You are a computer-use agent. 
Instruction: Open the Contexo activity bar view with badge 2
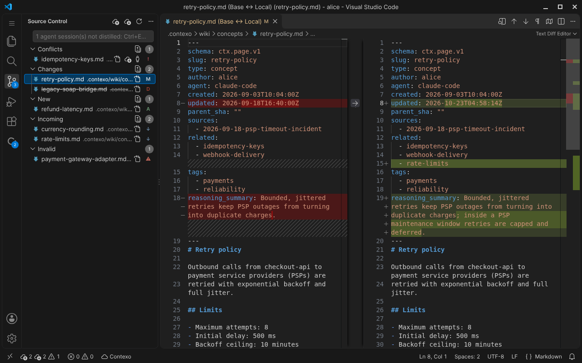[x=12, y=142]
